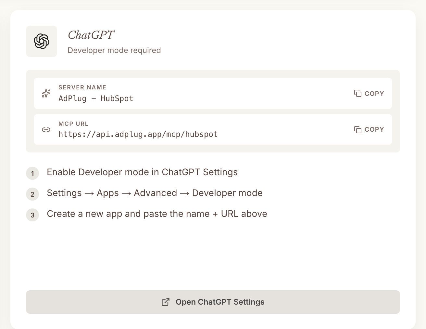Click the "Settings → Apps → Advanced → Developer mode" step
Image resolution: width=426 pixels, height=329 pixels.
155,193
